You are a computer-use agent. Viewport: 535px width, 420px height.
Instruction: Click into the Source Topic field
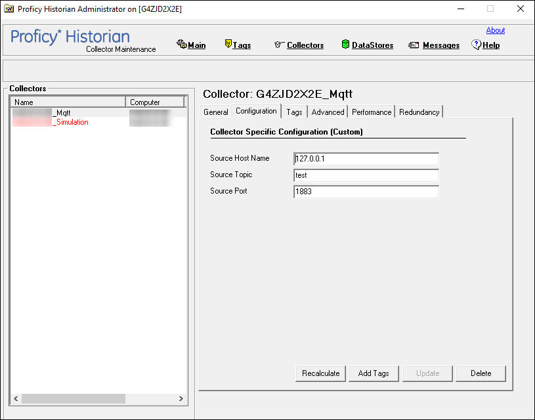pos(366,175)
